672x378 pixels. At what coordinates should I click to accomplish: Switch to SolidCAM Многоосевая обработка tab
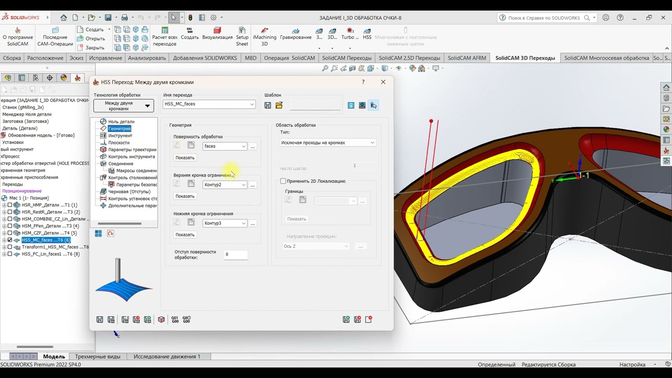606,58
